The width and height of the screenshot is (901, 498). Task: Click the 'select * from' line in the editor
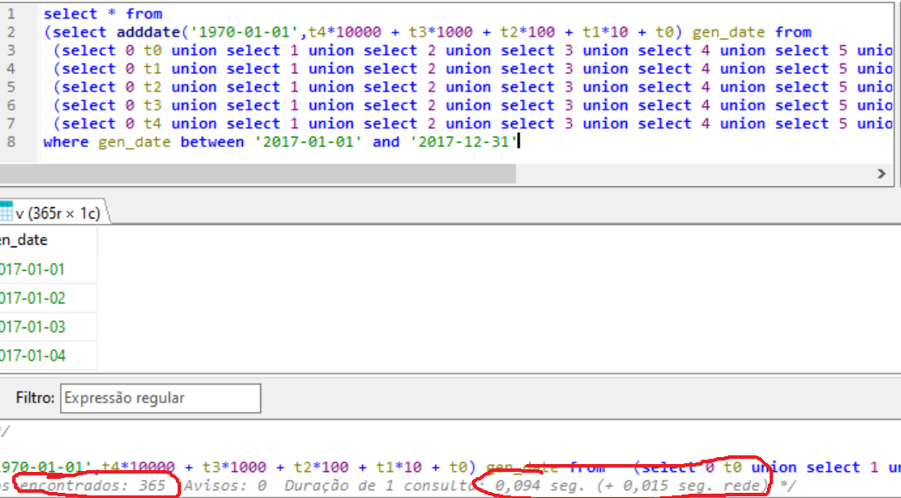(x=103, y=14)
